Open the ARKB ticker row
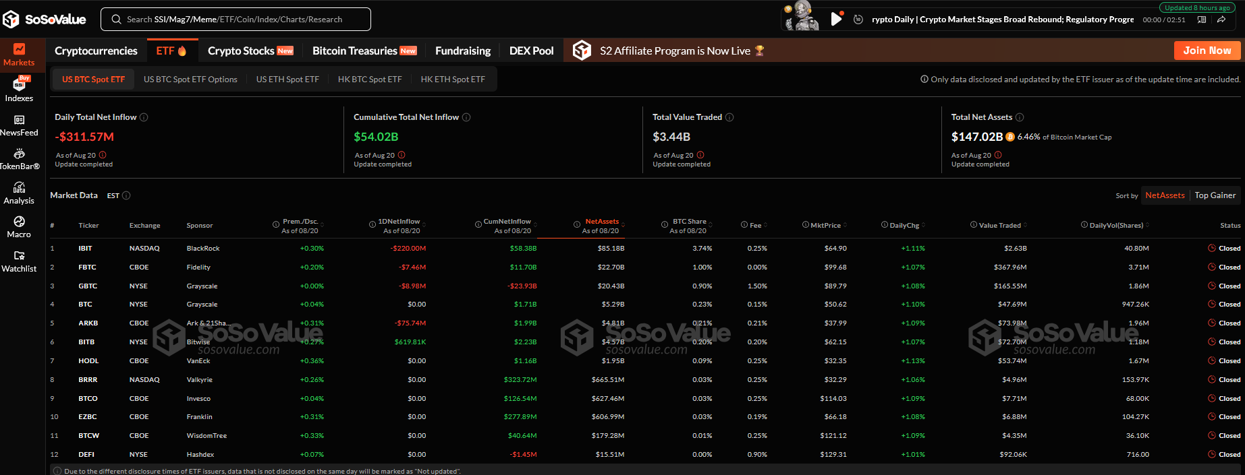Image resolution: width=1245 pixels, height=475 pixels. click(x=645, y=323)
